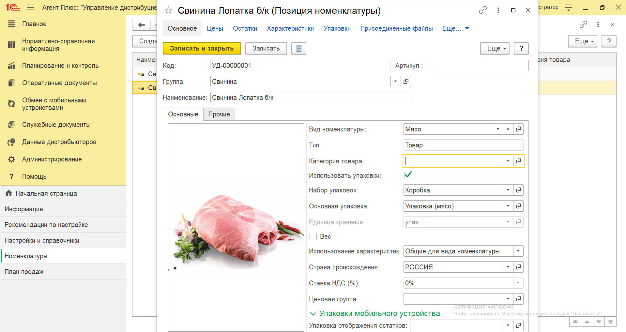Click the Артикул input field
626x332 pixels.
point(477,66)
